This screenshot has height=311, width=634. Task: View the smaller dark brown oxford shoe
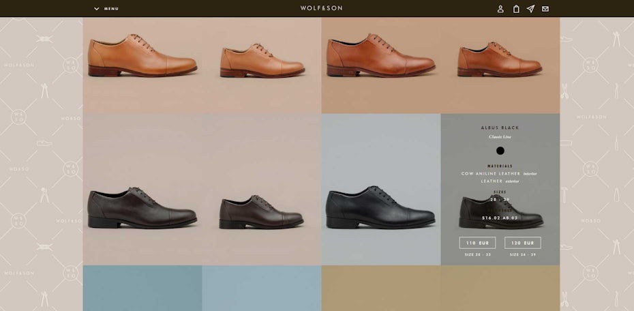point(261,213)
